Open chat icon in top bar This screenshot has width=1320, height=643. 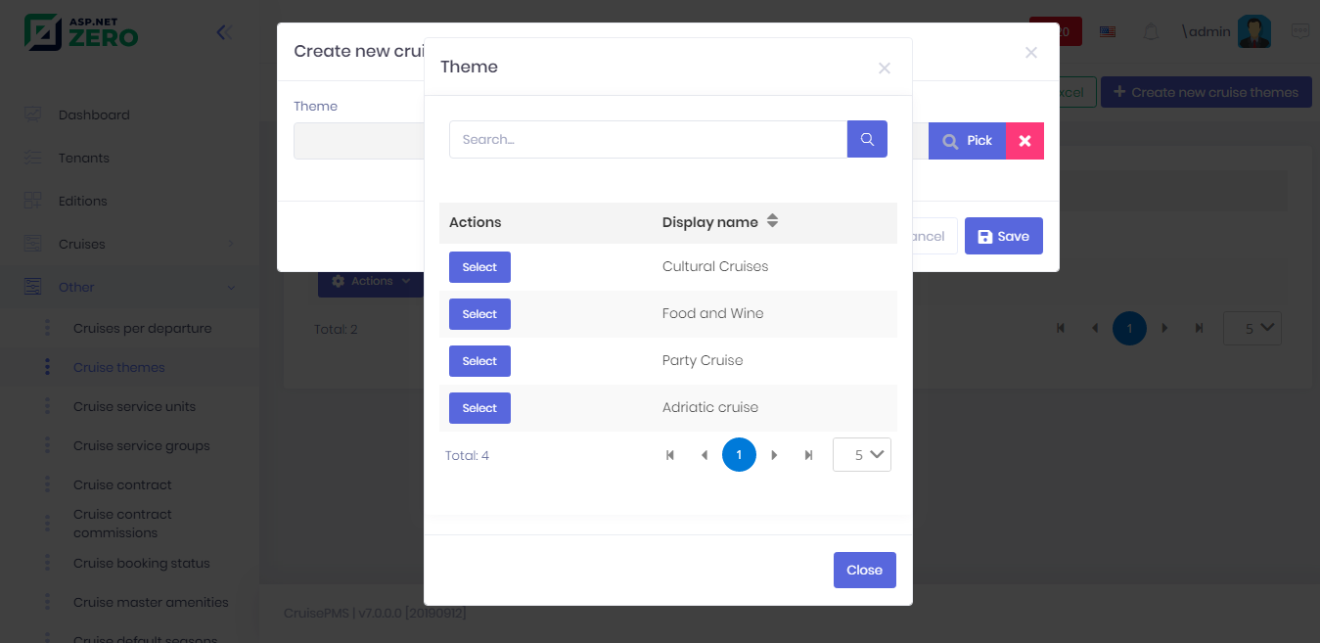click(1301, 31)
